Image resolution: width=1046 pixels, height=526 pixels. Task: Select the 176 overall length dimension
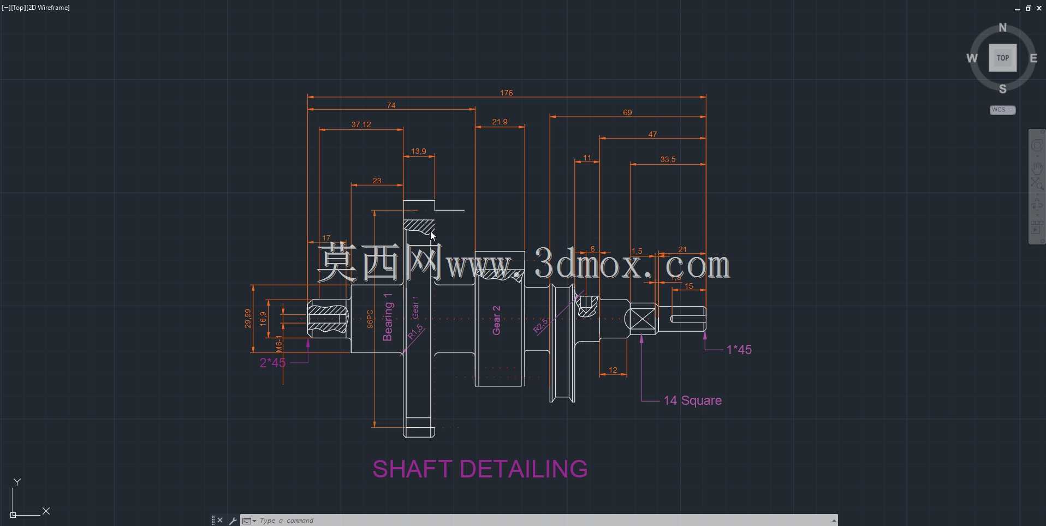506,93
